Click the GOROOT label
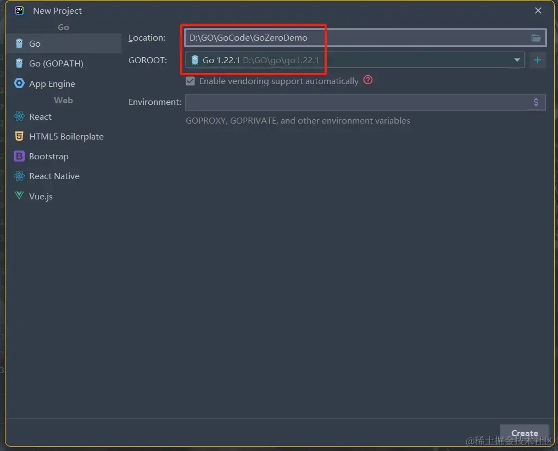The image size is (558, 451). click(147, 60)
